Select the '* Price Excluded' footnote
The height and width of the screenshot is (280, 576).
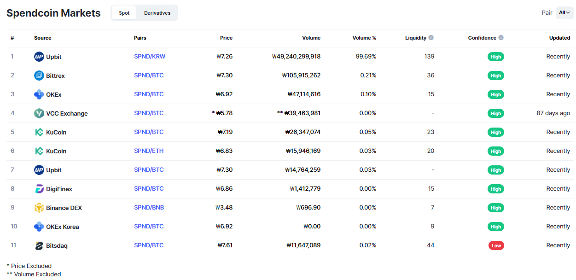click(29, 266)
